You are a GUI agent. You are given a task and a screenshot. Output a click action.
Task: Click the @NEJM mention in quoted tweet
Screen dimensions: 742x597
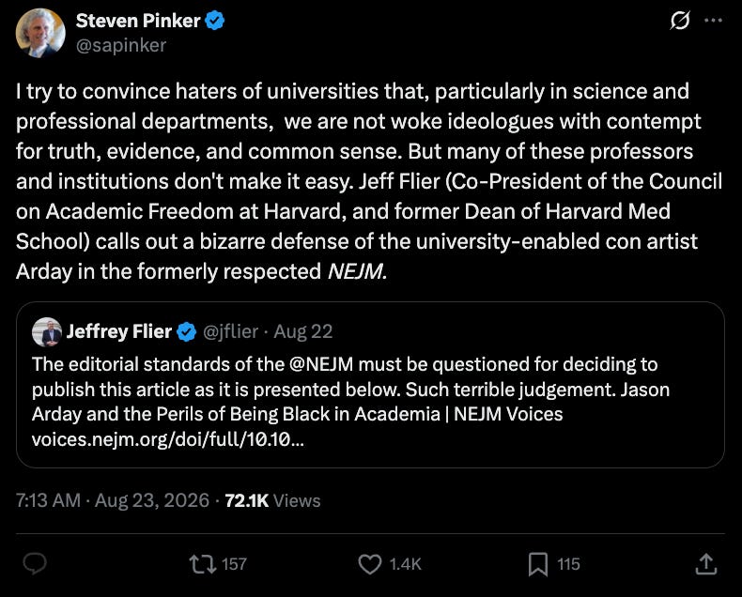(321, 364)
